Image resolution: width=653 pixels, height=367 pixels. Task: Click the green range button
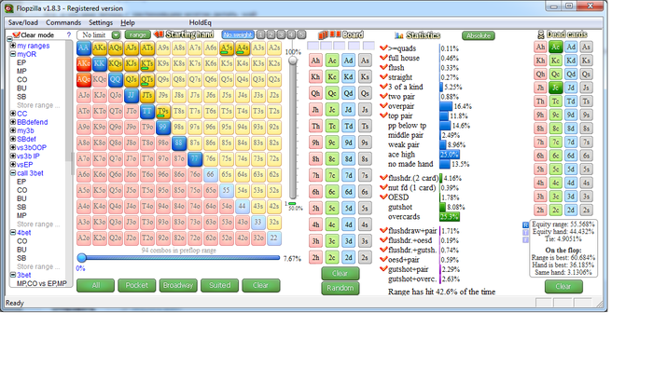137,35
